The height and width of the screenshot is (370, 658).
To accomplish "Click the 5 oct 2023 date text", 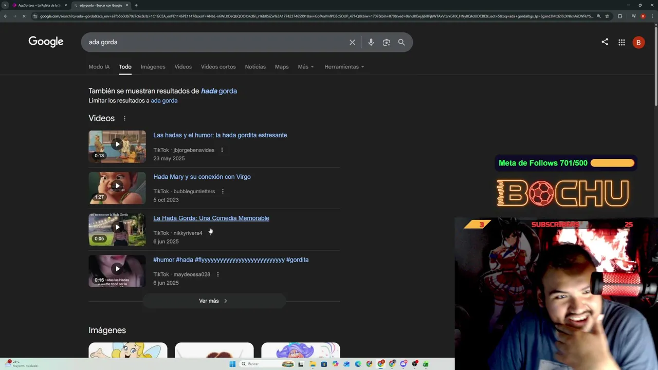I will coord(166,200).
